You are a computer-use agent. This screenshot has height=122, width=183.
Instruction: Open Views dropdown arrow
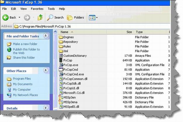click(x=97, y=18)
